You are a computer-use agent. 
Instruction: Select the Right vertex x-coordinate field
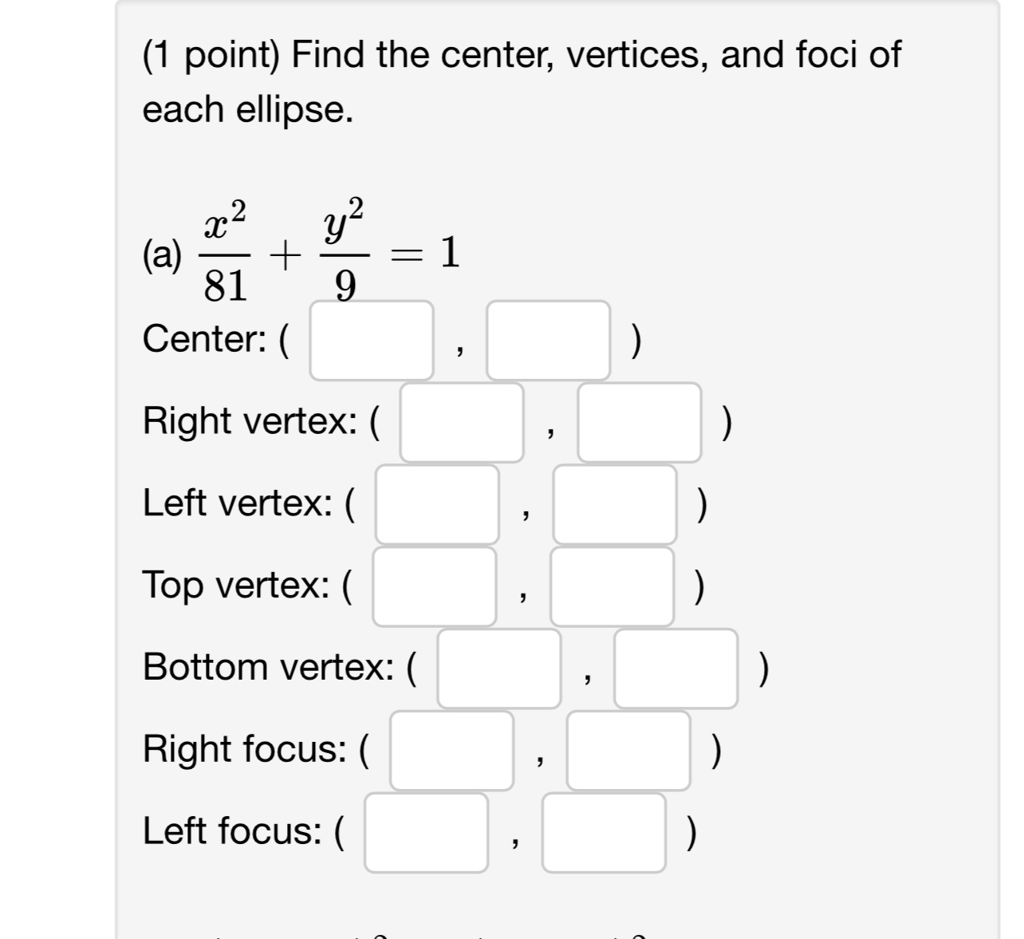pyautogui.click(x=463, y=423)
